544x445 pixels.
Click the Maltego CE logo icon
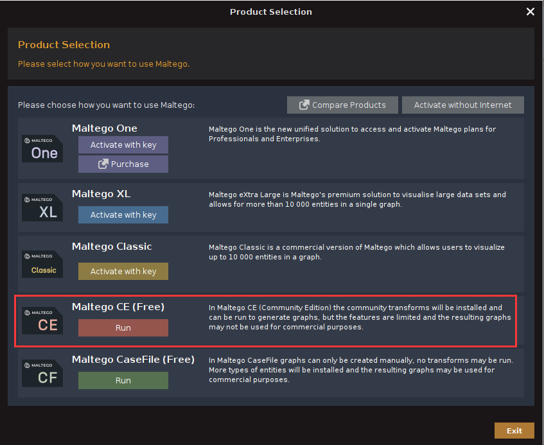(42, 320)
